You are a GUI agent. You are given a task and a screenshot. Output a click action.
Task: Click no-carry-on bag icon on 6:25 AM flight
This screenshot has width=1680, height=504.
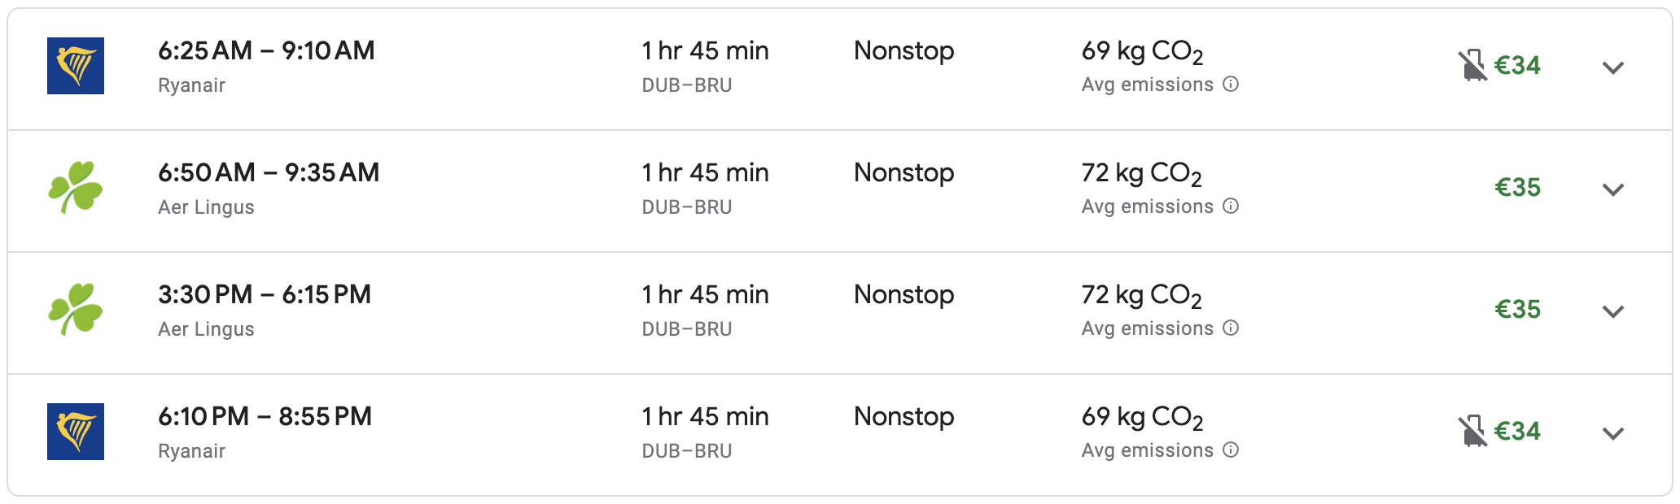(1472, 66)
